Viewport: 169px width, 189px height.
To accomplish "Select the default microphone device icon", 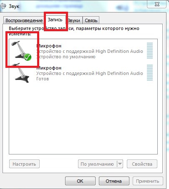I will coord(21,51).
